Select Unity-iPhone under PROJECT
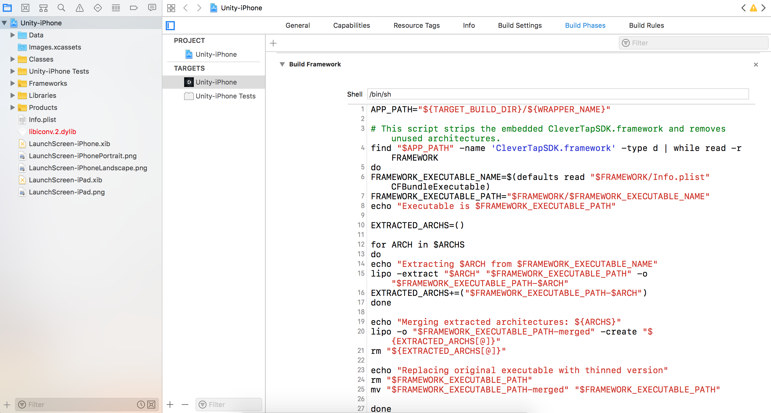This screenshot has height=413, width=771. [216, 54]
